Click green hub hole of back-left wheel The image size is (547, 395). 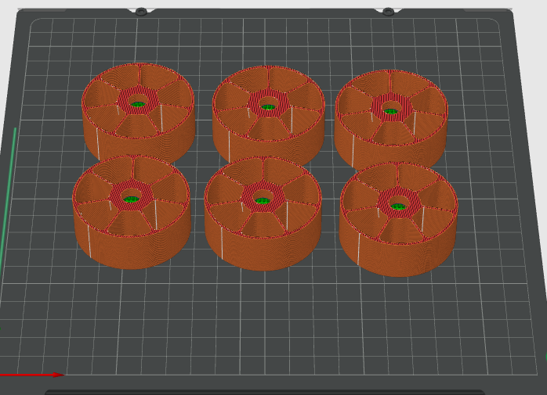[138, 104]
